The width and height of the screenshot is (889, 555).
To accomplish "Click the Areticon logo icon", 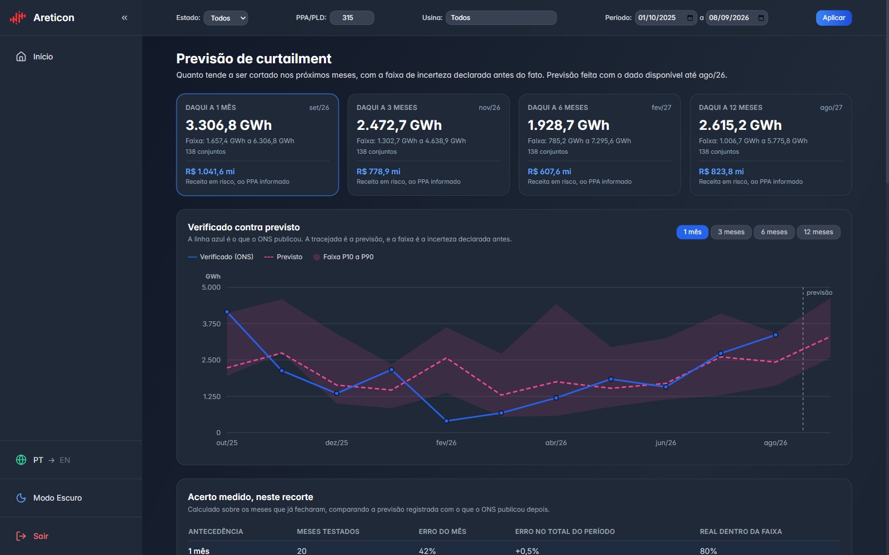I will [x=18, y=18].
